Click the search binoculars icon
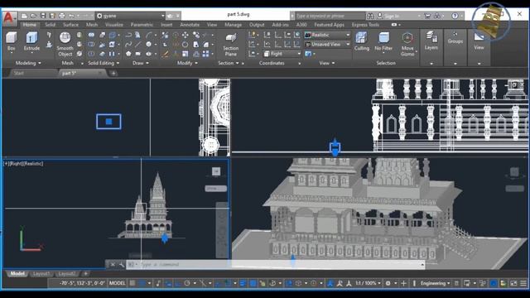This screenshot has width=530, height=298. tap(370, 16)
